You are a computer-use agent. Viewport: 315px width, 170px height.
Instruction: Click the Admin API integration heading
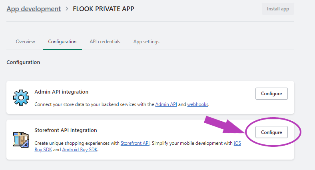click(62, 92)
